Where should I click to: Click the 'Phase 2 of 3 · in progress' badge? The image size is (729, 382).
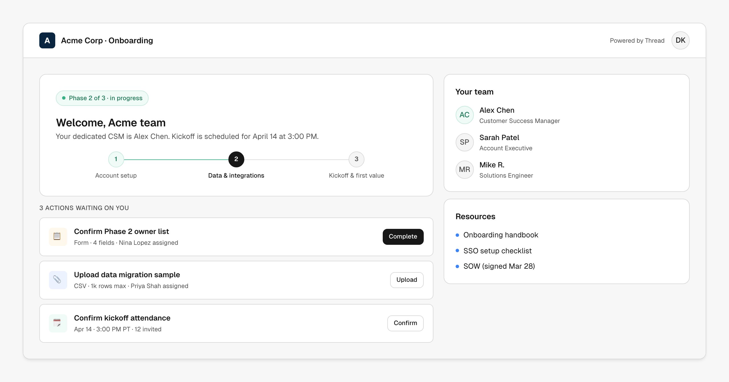[102, 98]
